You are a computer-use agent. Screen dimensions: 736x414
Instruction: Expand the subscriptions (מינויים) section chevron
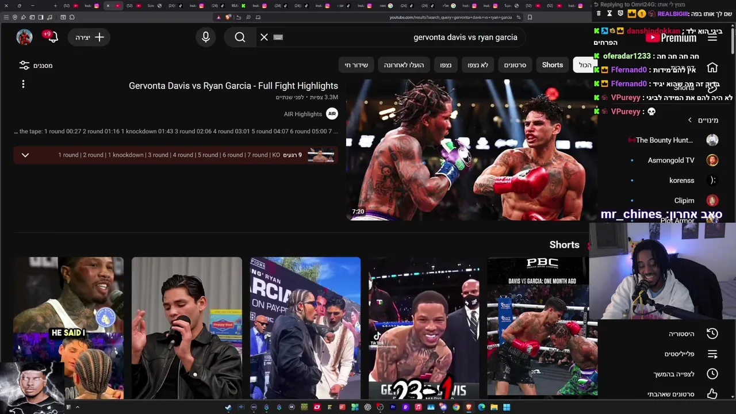click(x=690, y=120)
